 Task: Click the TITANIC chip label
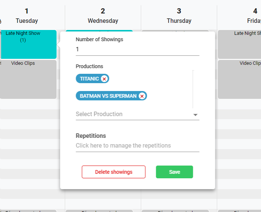click(89, 79)
